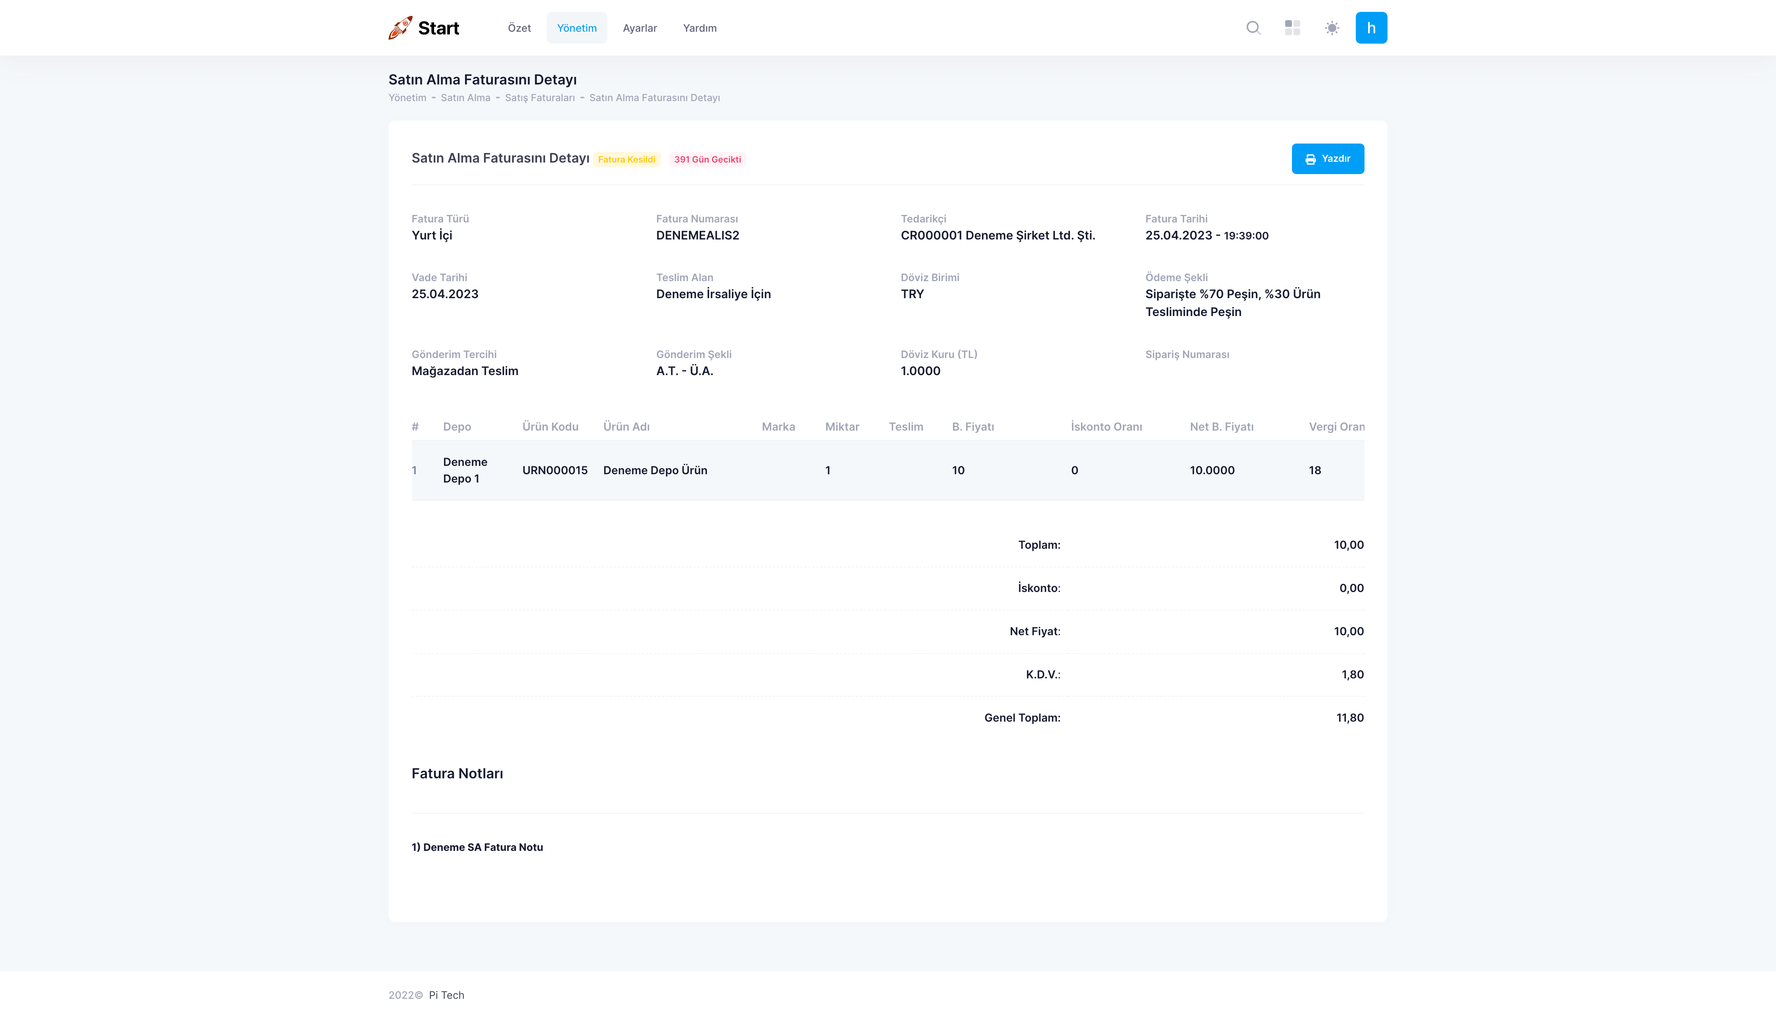1776x1019 pixels.
Task: Click the Pi Tech footer link
Action: [x=446, y=994]
